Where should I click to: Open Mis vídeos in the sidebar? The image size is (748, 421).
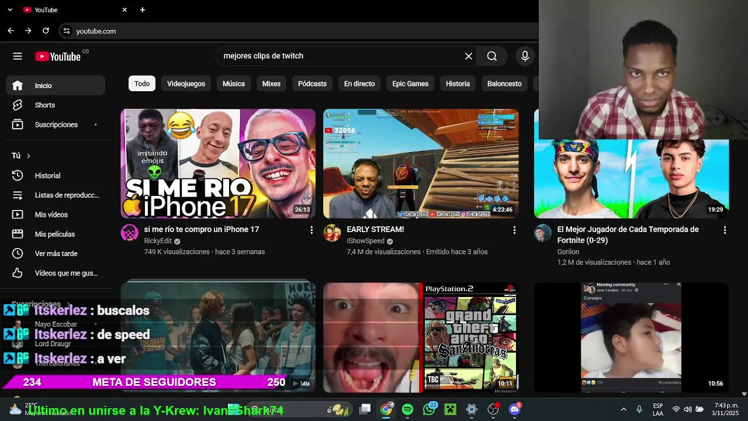(56, 215)
